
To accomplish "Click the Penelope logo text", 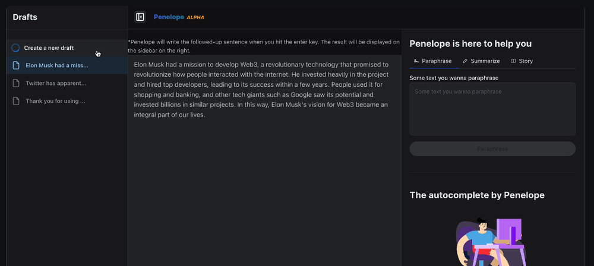I will pyautogui.click(x=169, y=17).
